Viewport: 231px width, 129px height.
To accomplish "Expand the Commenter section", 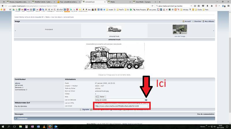I will [x=114, y=118].
